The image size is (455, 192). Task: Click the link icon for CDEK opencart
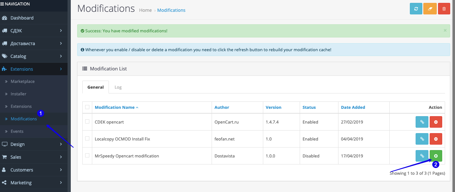tap(422, 122)
